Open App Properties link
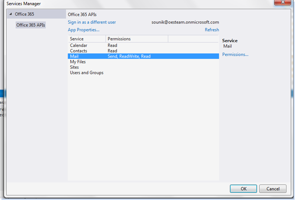The width and height of the screenshot is (295, 200). (x=84, y=30)
